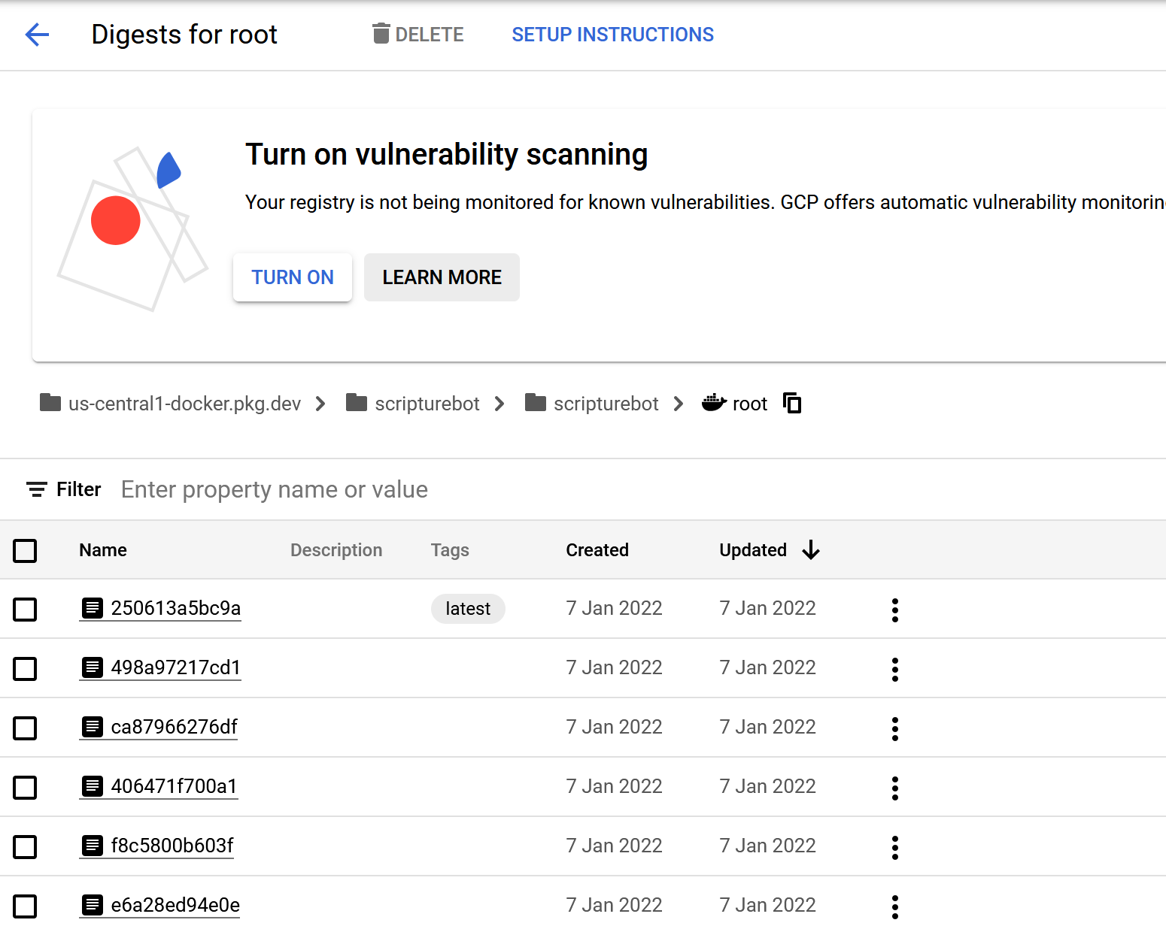Toggle the select-all checkbox in the table header
The image size is (1166, 929).
point(25,551)
